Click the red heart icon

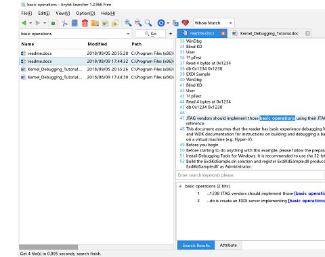coord(186,23)
